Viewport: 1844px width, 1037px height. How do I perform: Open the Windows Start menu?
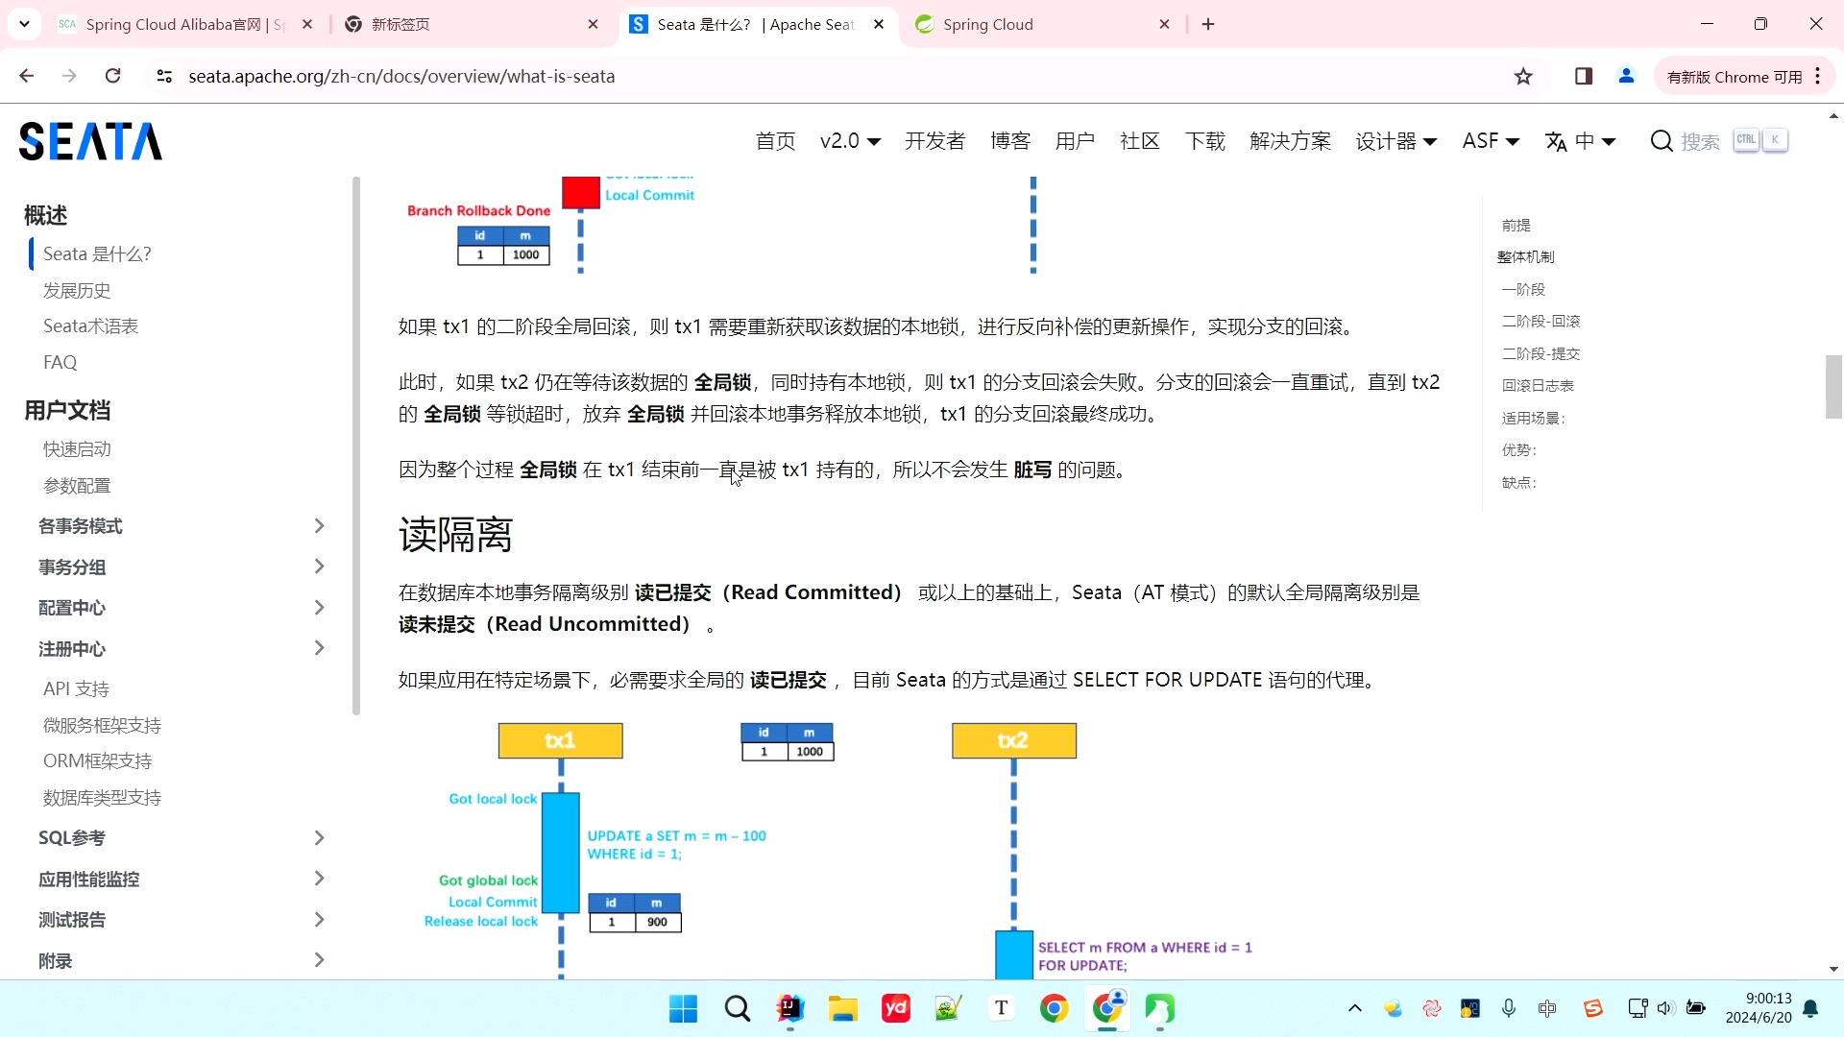tap(683, 1008)
